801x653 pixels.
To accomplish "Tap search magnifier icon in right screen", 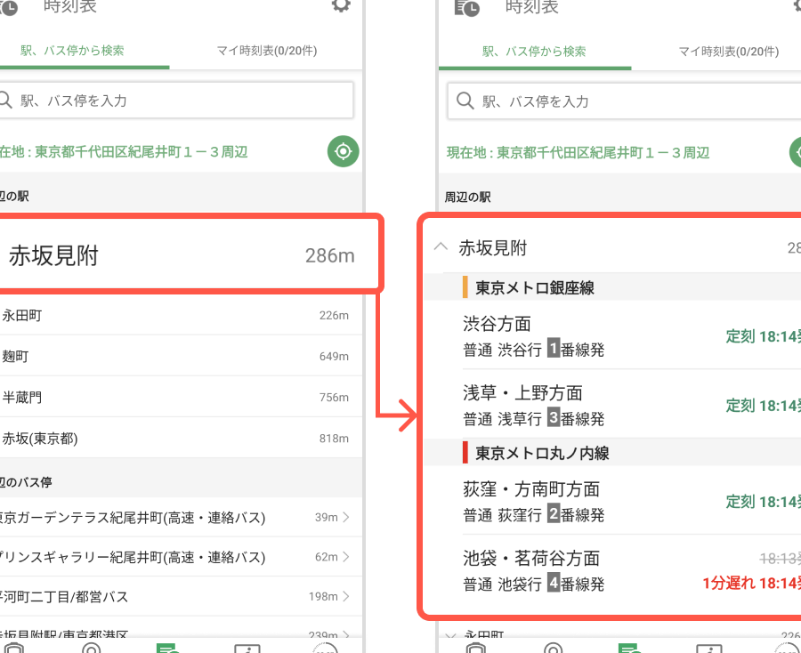I will tap(465, 101).
